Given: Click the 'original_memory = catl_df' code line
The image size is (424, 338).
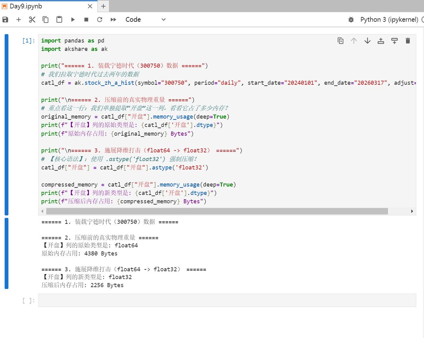Looking at the screenshot, I should [x=135, y=117].
